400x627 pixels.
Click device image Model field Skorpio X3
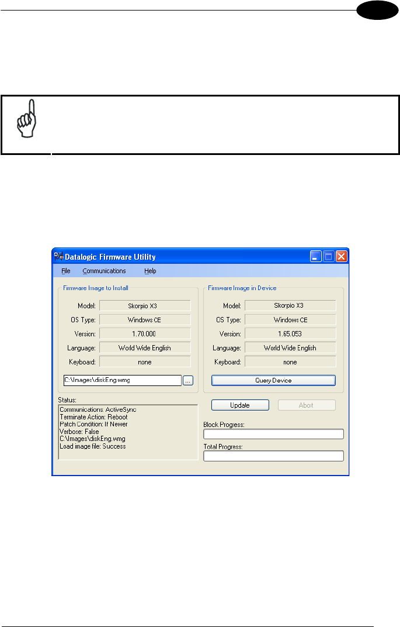coord(290,305)
